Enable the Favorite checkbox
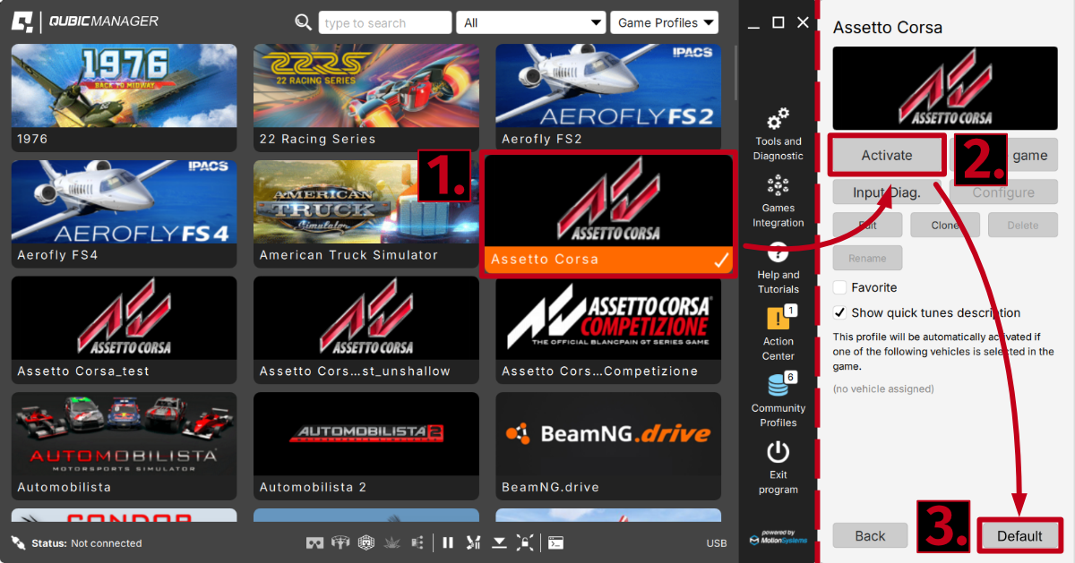 pos(839,287)
